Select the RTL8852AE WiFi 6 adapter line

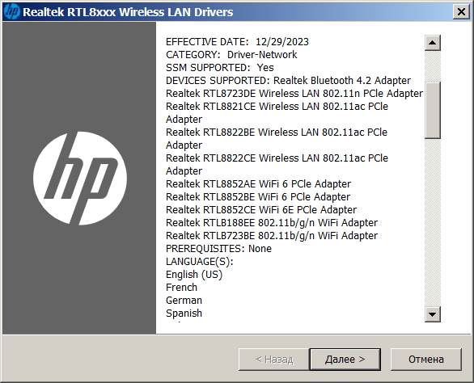(x=259, y=183)
